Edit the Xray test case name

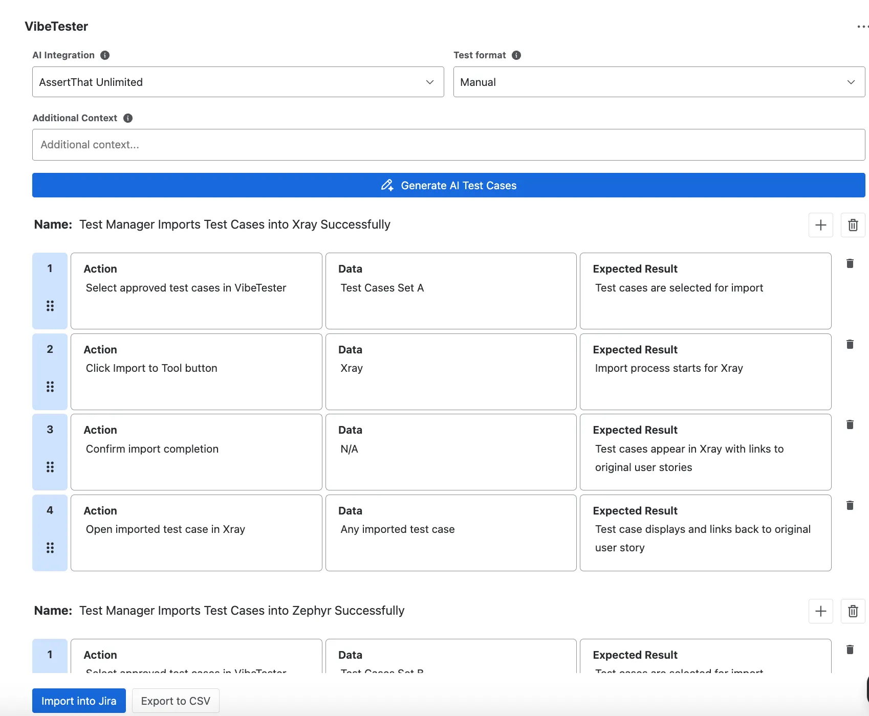(x=235, y=225)
